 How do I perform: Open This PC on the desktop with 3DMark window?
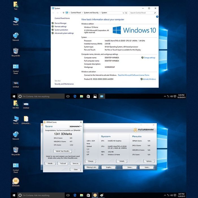point(16,120)
